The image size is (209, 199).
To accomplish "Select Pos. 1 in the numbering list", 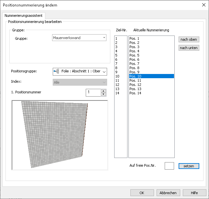I will click(151, 38).
